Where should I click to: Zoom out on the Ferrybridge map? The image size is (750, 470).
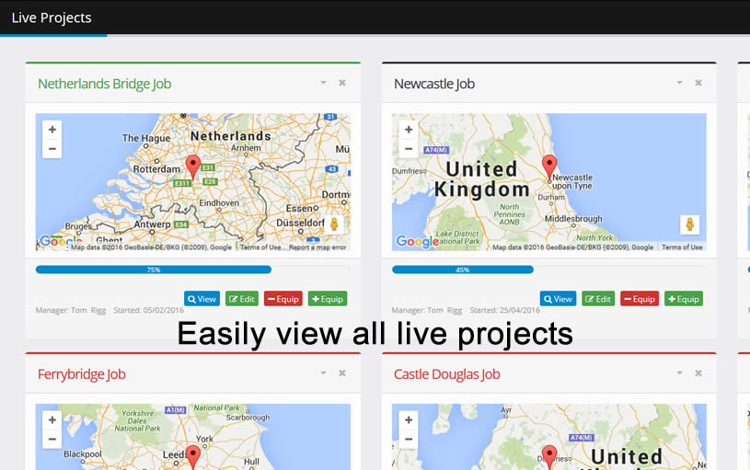[x=52, y=439]
